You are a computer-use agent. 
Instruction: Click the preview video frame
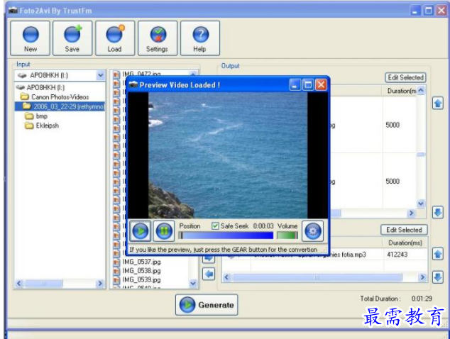[x=228, y=155]
